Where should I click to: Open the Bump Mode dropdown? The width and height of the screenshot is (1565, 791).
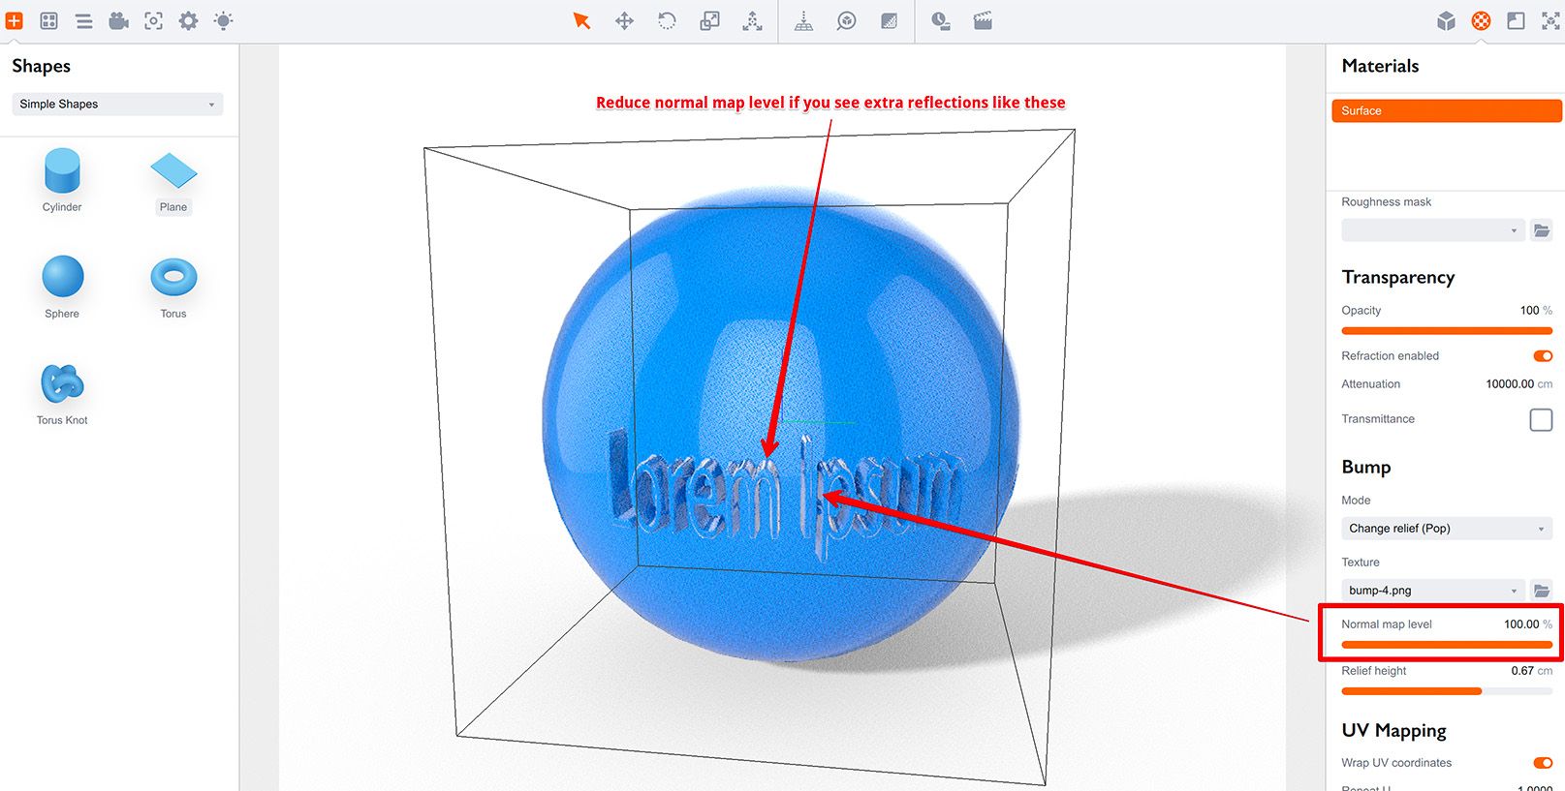pyautogui.click(x=1445, y=529)
